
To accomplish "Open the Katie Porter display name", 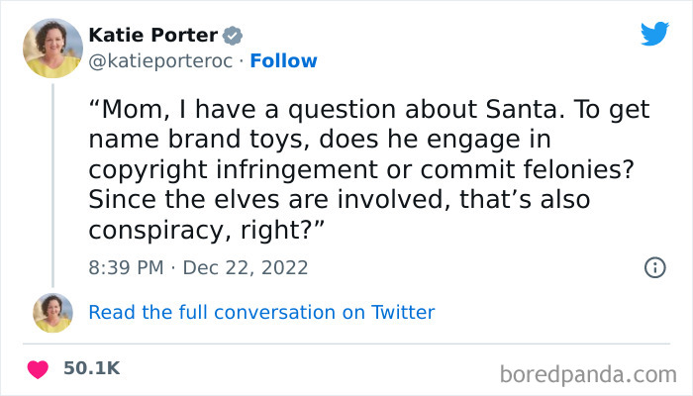I will tap(152, 35).
